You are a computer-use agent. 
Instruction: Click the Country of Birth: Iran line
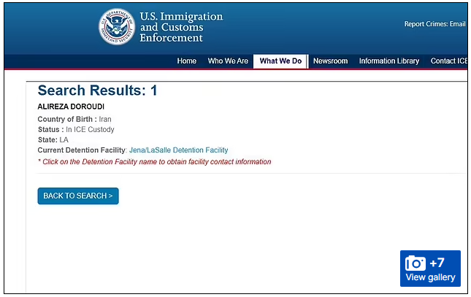click(x=74, y=119)
